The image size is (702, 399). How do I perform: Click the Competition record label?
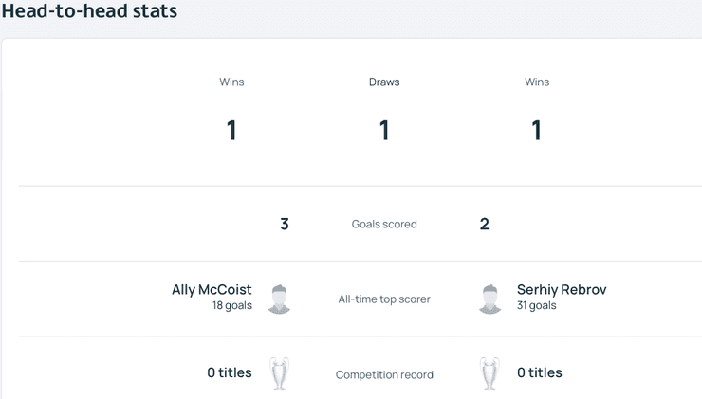384,375
